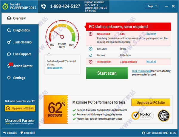Click the 62% discount coupon

[56, 110]
